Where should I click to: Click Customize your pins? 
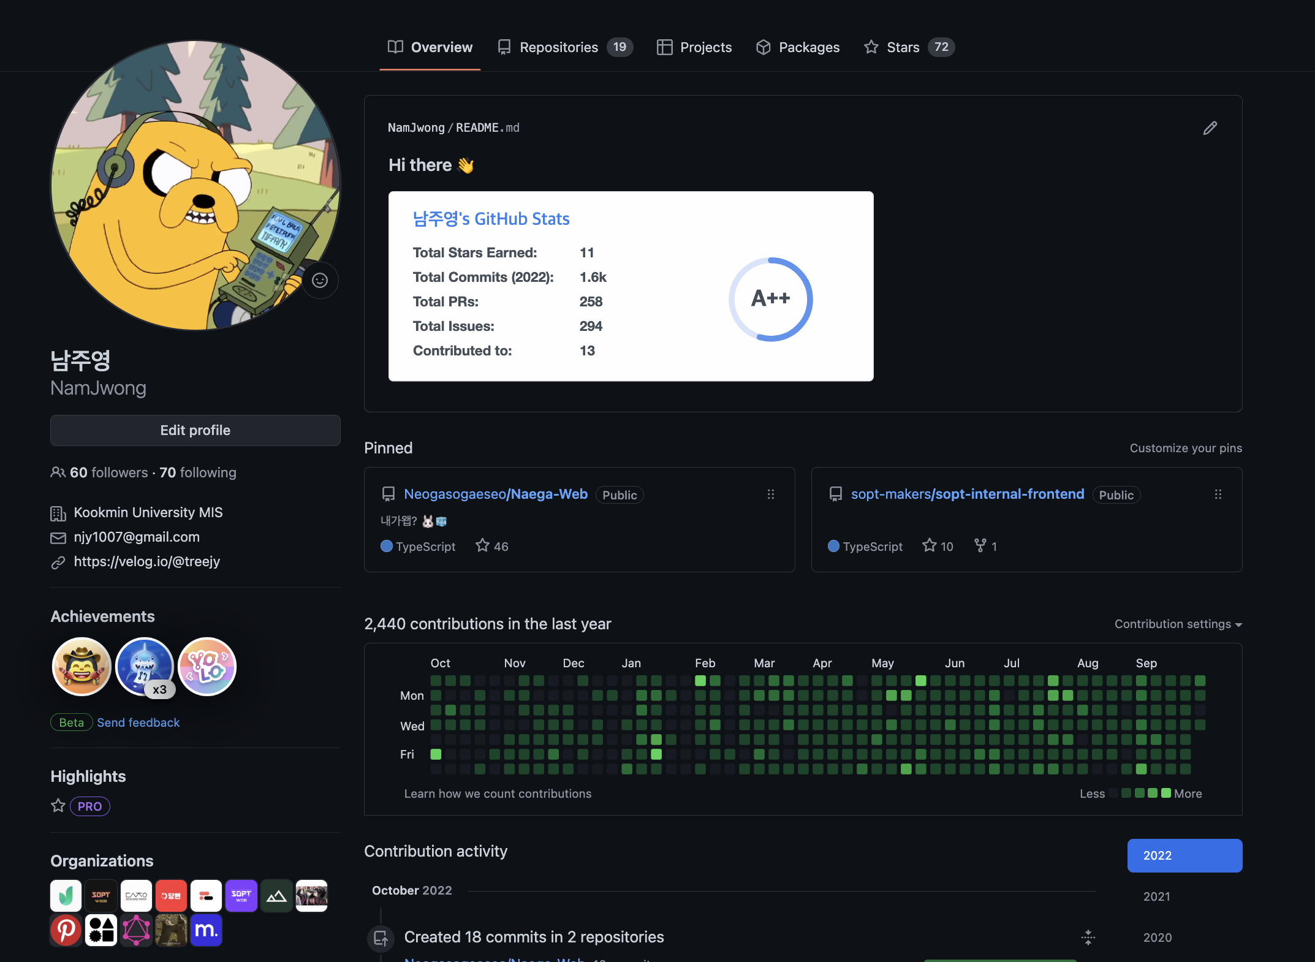coord(1186,448)
